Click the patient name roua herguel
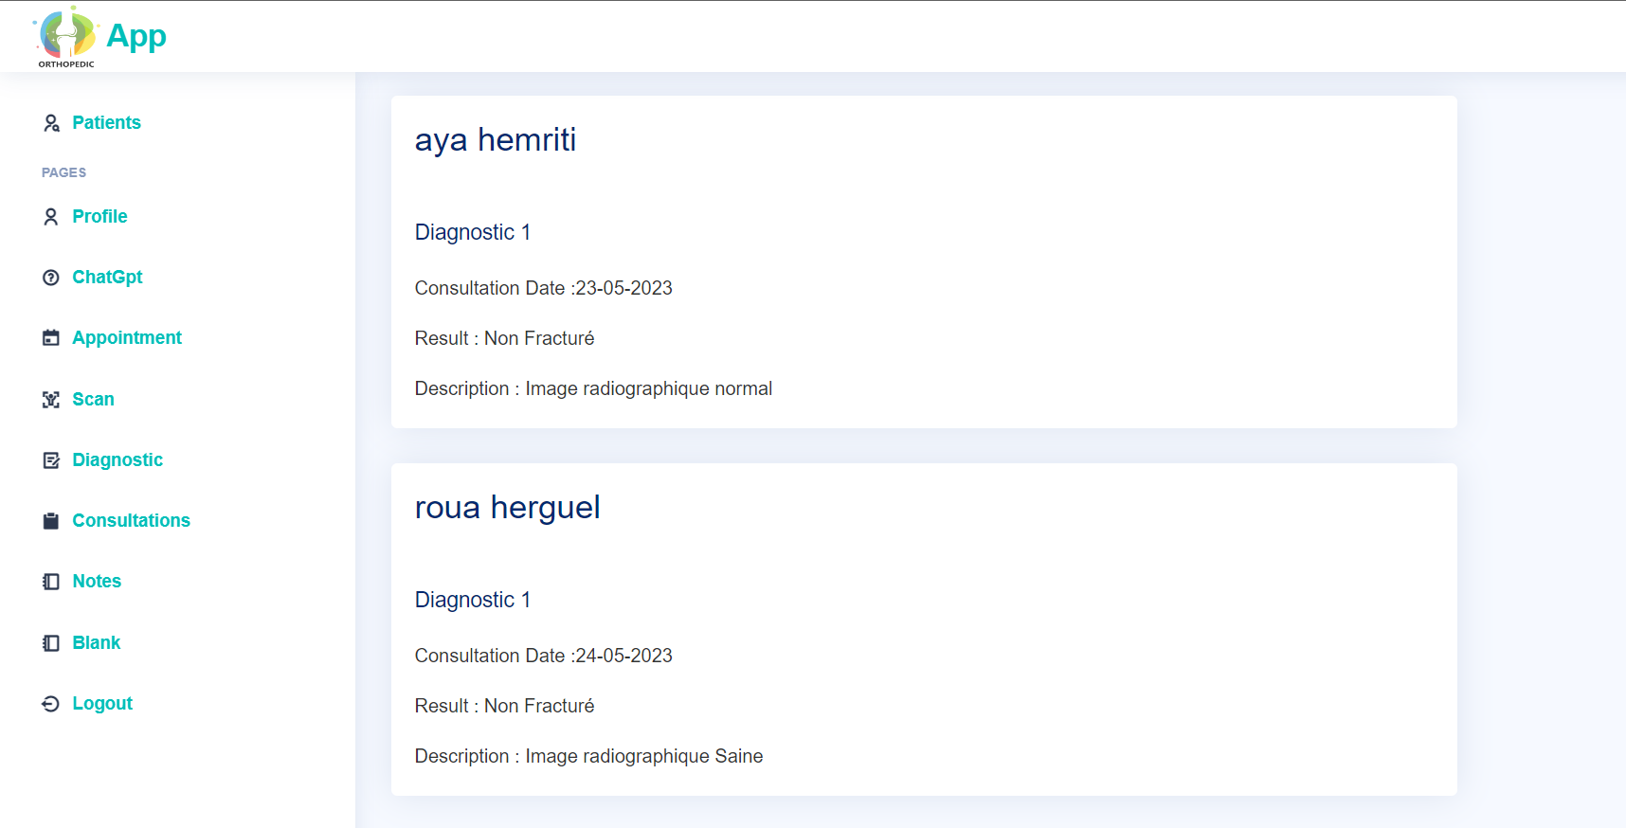The image size is (1626, 828). 508,508
